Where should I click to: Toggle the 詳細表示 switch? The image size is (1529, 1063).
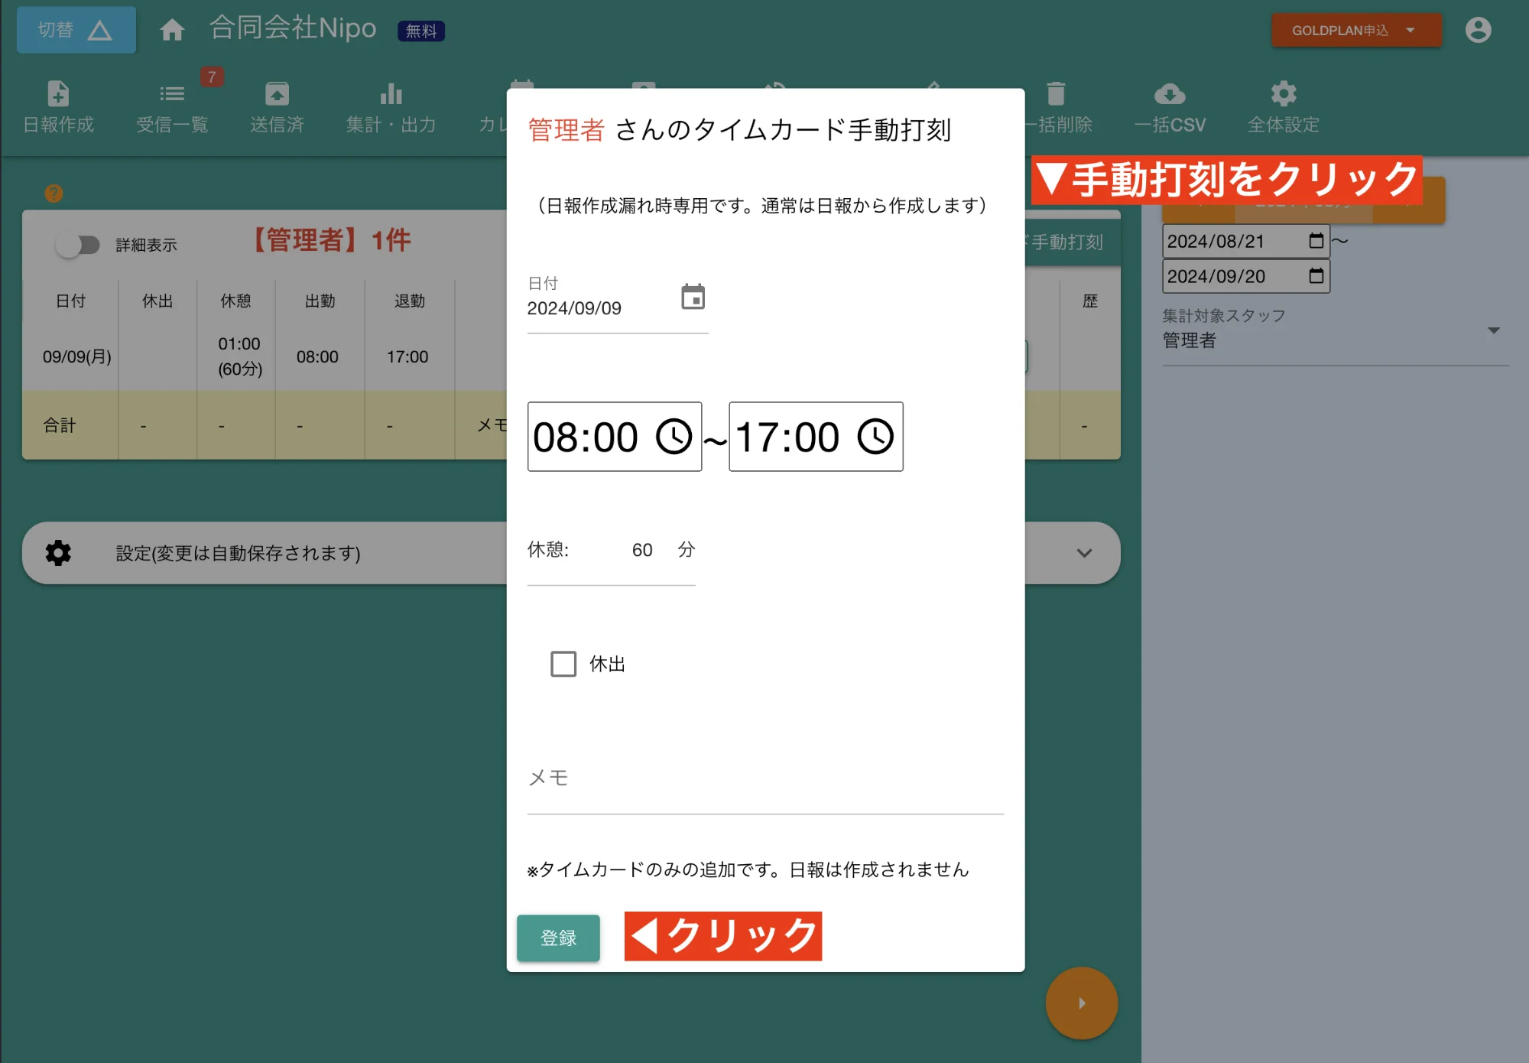[x=79, y=245]
